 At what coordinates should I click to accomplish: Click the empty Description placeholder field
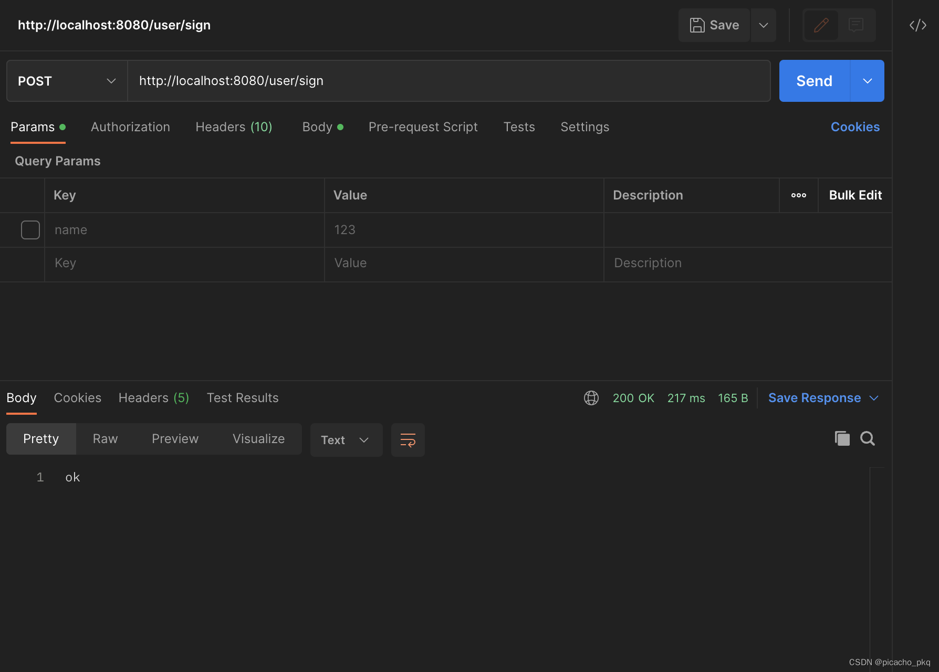(748, 264)
